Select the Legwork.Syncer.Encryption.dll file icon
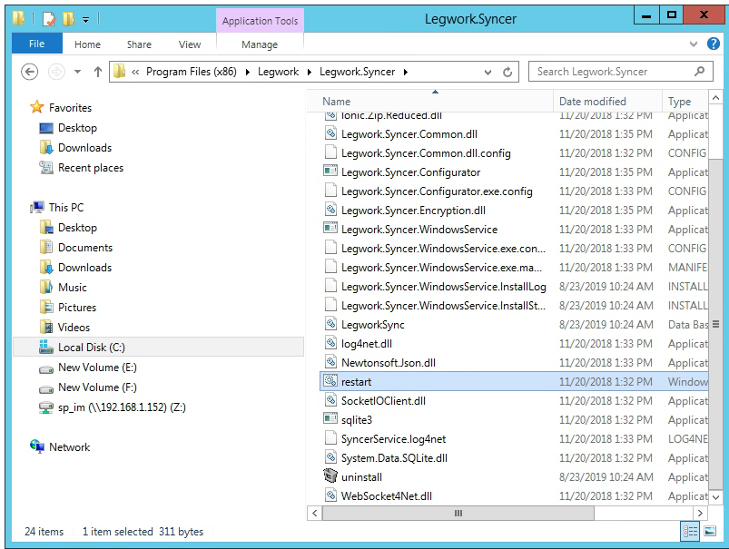Screen dimensions: 729x549 330,210
